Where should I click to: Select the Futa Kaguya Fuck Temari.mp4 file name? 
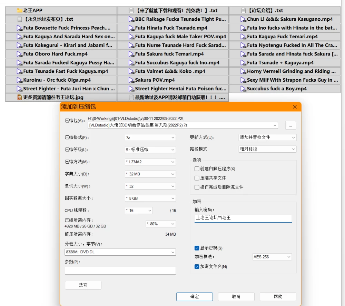[x=282, y=37]
